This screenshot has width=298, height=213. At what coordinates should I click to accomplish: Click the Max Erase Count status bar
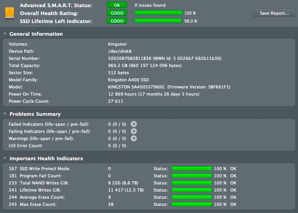pyautogui.click(x=192, y=204)
